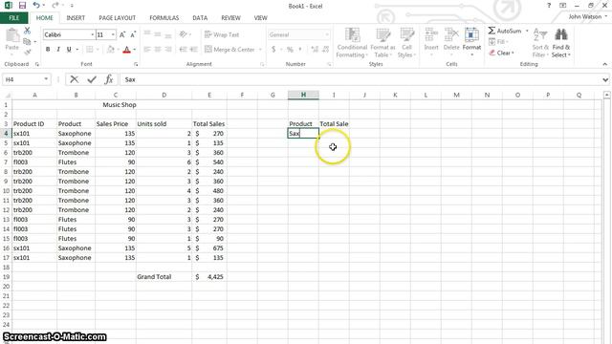Open Ribbon Display Options
612x344 pixels.
click(563, 6)
